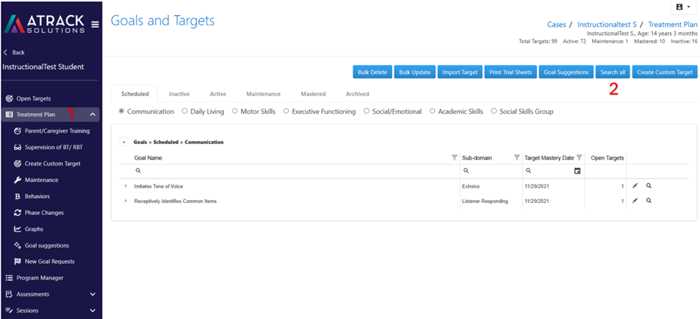Image resolution: width=700 pixels, height=319 pixels.
Task: Click the Bulk Update button
Action: 415,72
